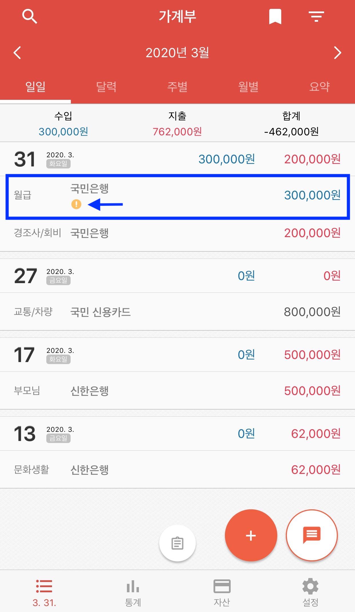The image size is (355, 612).
Task: Open the chat message floating button
Action: [312, 535]
